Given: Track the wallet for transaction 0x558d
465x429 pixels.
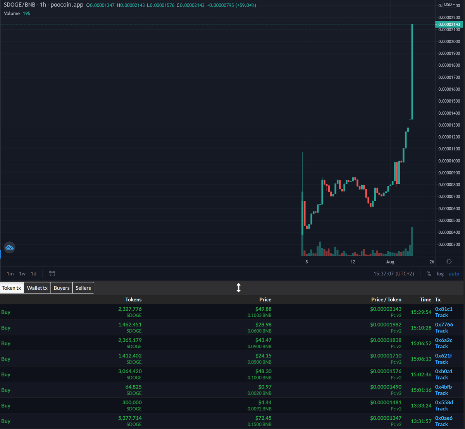Looking at the screenshot, I should 441,408.
